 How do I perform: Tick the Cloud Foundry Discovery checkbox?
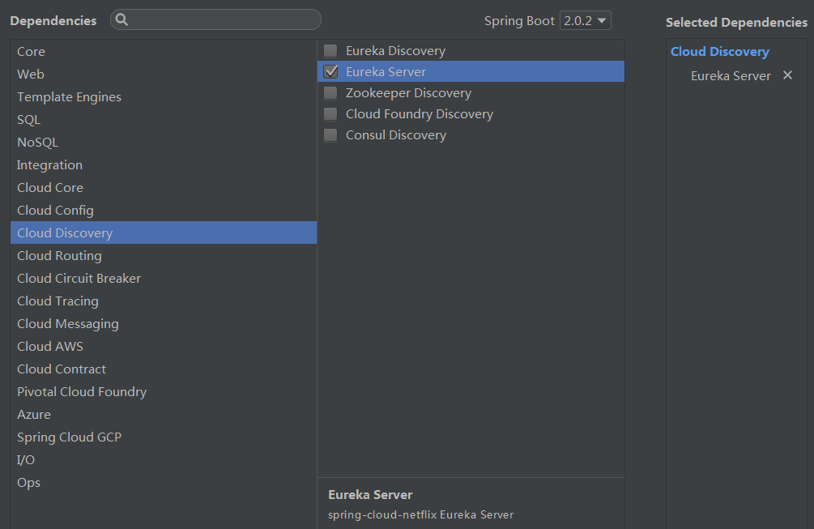[x=330, y=113]
